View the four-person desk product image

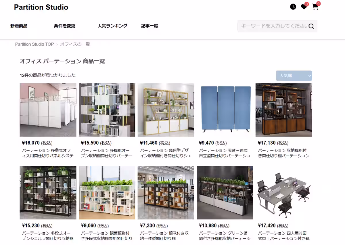click(x=284, y=192)
